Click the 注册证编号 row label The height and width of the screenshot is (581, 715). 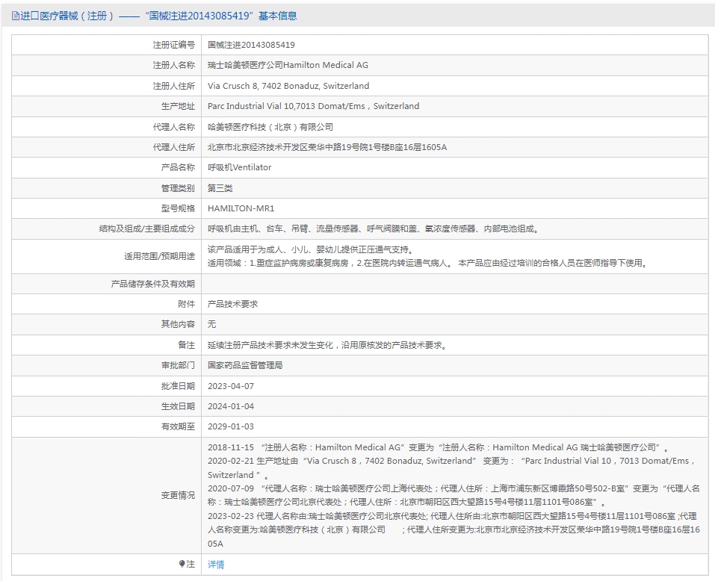[x=174, y=45]
